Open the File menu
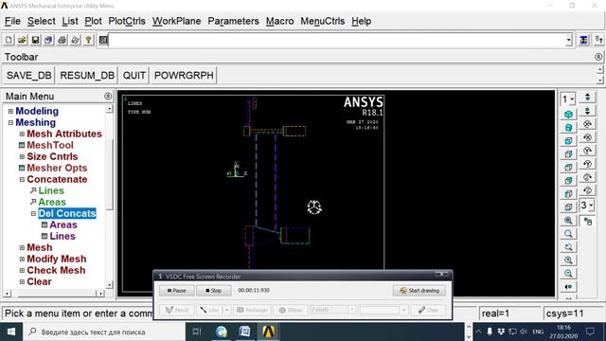The image size is (606, 341). tap(12, 21)
